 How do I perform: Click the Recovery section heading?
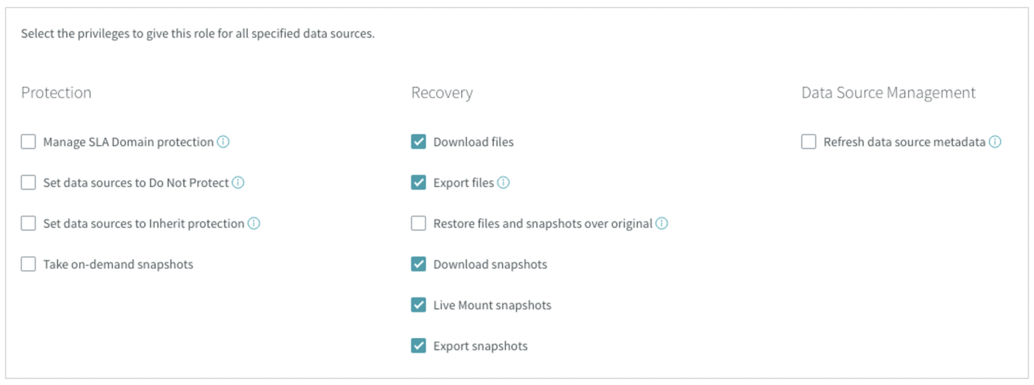click(x=442, y=93)
